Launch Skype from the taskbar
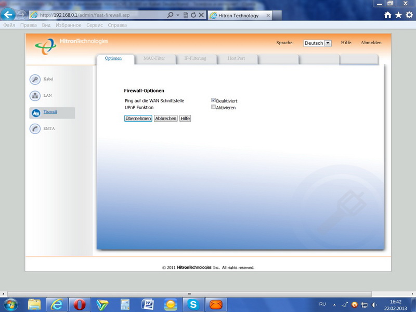 pyautogui.click(x=193, y=304)
